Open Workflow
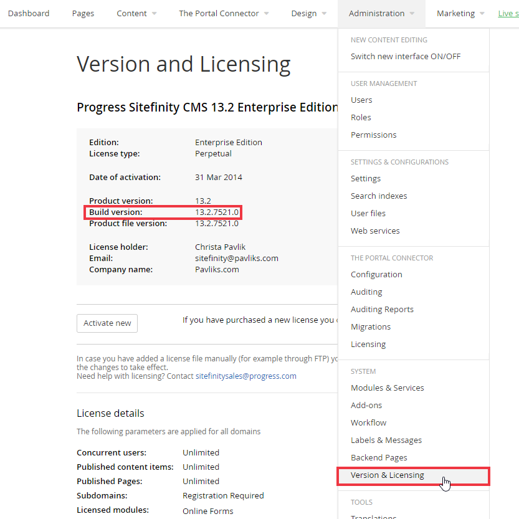519x519 pixels. point(368,422)
